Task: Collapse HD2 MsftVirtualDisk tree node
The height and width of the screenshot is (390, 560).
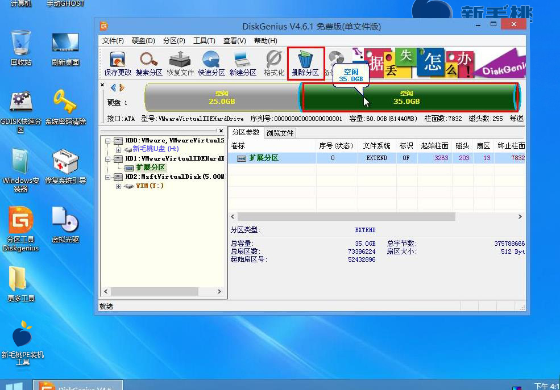Action: point(108,177)
